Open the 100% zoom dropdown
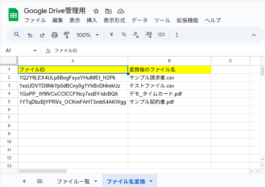The image size is (265, 187). pos(87,35)
